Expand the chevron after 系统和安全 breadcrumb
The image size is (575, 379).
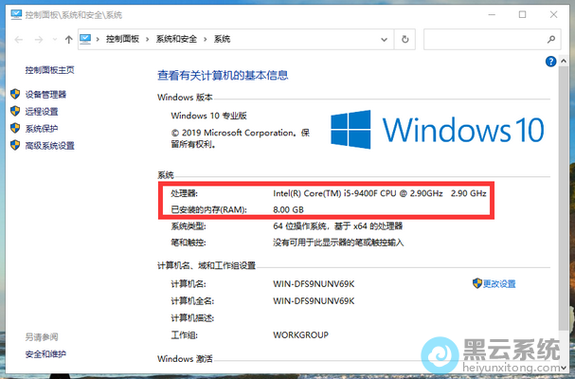207,40
